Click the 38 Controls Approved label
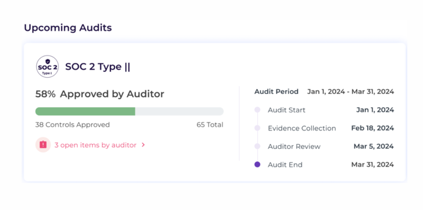Viewport: 423px width, 210px height. click(x=72, y=125)
